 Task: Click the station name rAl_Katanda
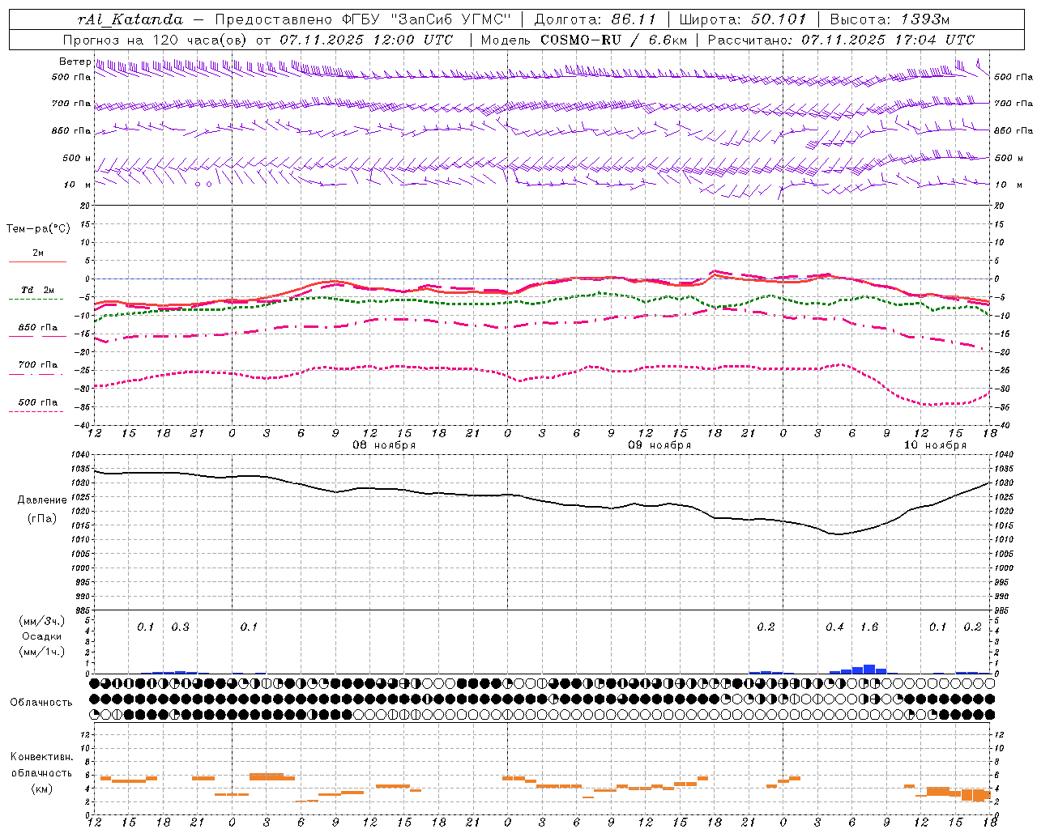point(130,19)
